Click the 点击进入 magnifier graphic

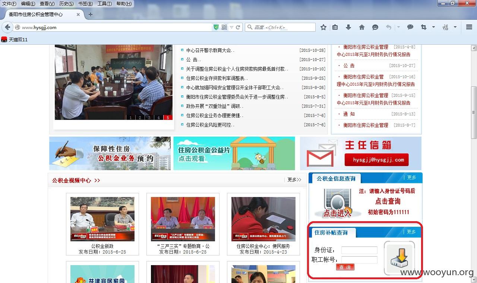coord(337,203)
